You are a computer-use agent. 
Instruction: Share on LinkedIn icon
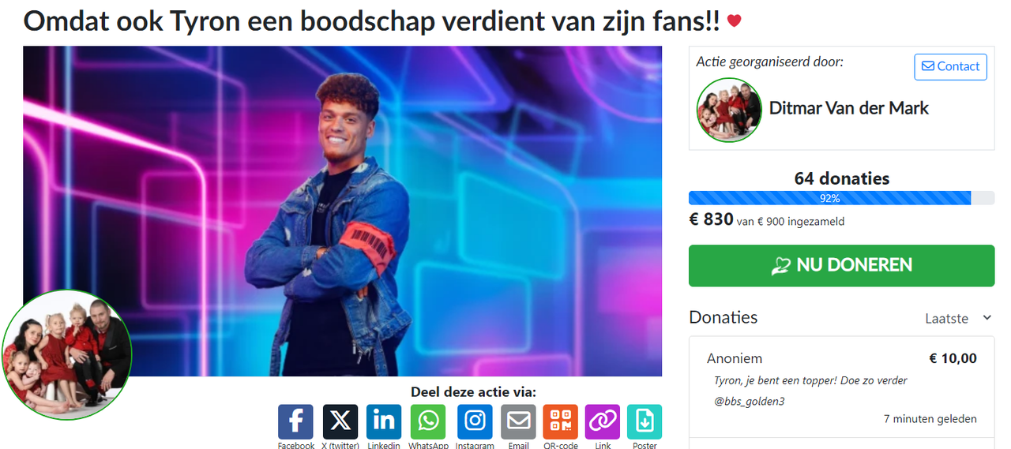(384, 421)
